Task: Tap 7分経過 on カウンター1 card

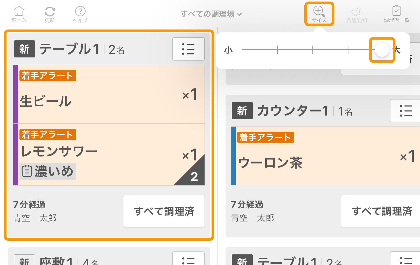Action: (247, 205)
